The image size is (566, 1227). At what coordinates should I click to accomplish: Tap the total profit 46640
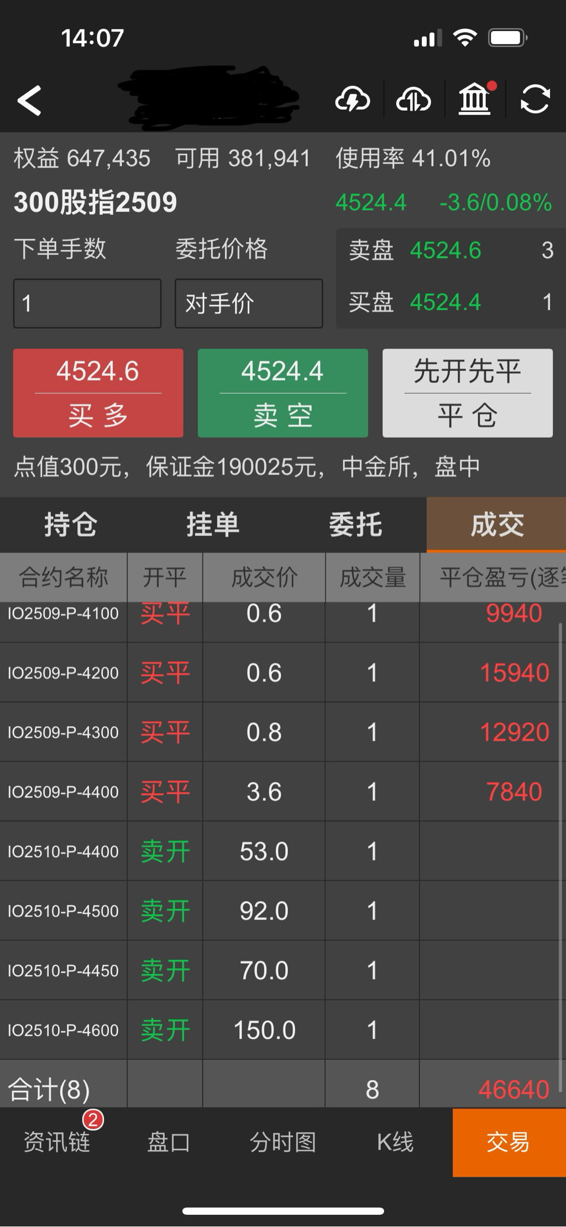(x=514, y=1090)
